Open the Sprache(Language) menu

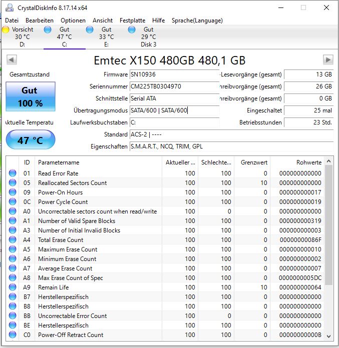[x=197, y=20]
